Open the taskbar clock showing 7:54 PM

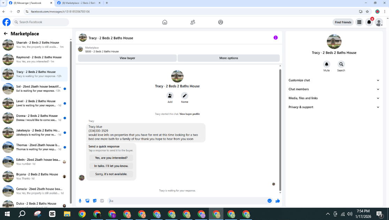click(363, 214)
